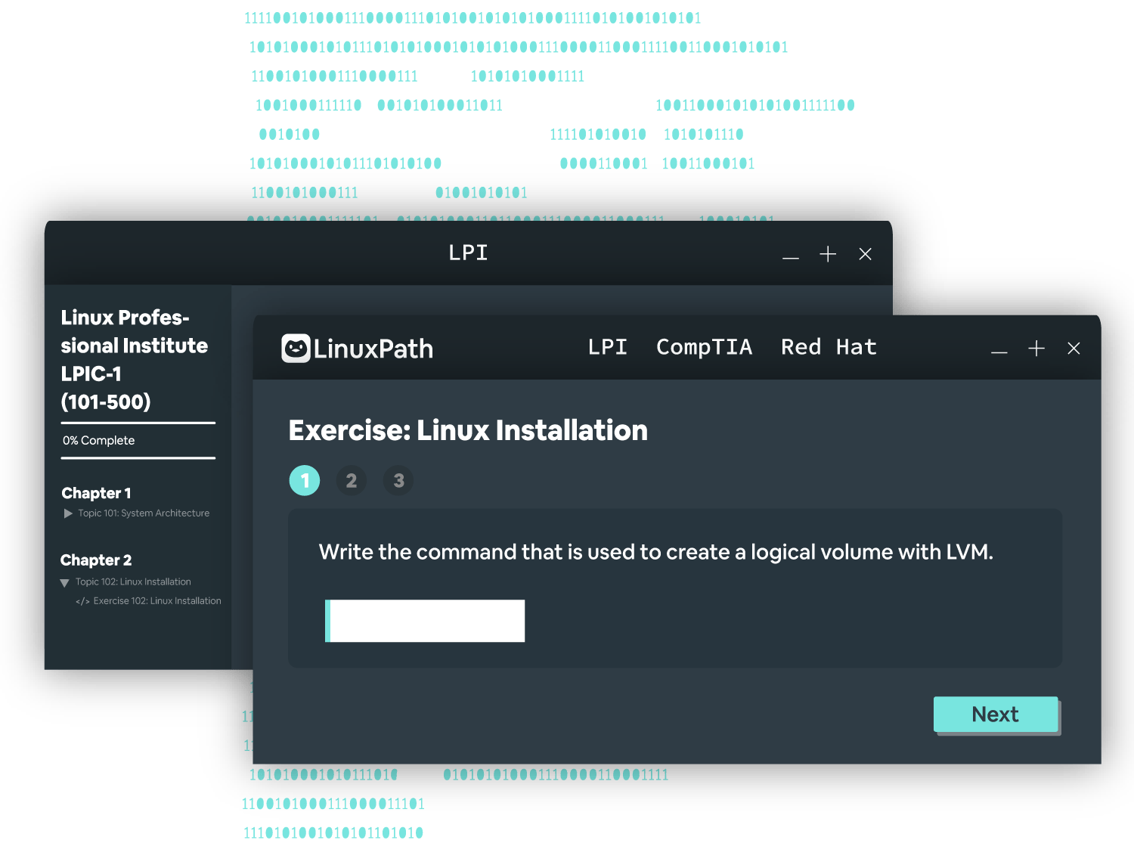Screen dimensions: 1134x862
Task: Click the code icon beside Exercise 102
Action: [x=82, y=602]
